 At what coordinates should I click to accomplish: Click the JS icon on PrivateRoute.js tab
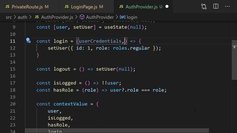7,7
